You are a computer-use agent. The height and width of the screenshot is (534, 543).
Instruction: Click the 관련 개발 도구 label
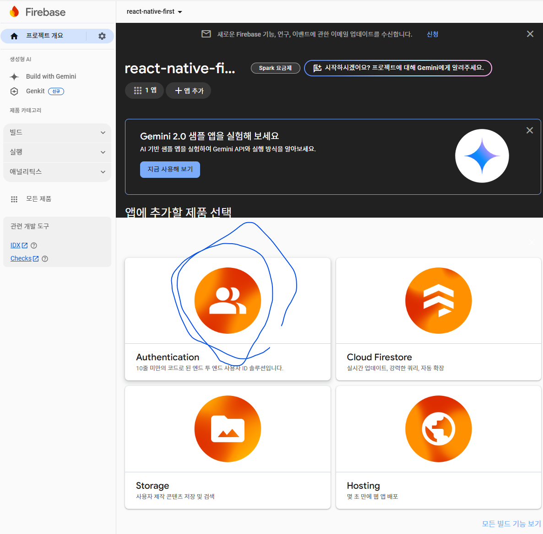click(x=30, y=226)
